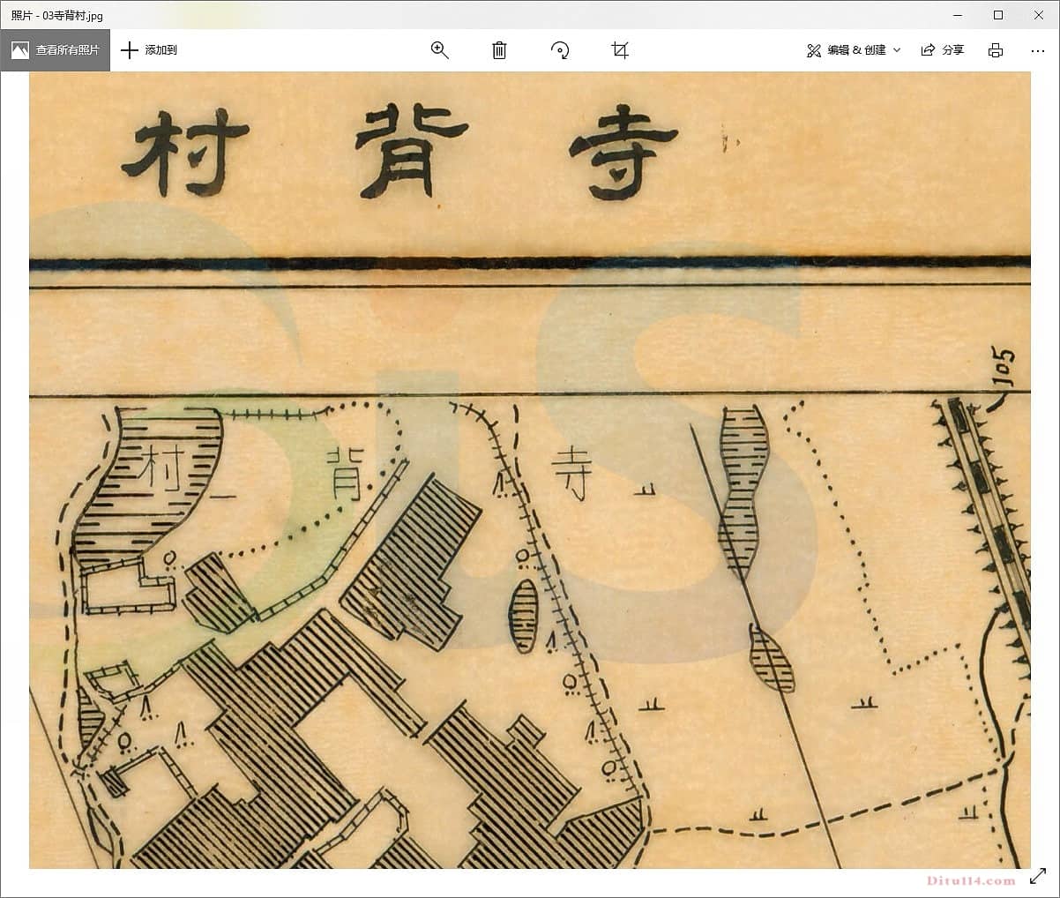This screenshot has width=1060, height=898.
Task: Open the zoom control with the magnifier icon
Action: (439, 50)
